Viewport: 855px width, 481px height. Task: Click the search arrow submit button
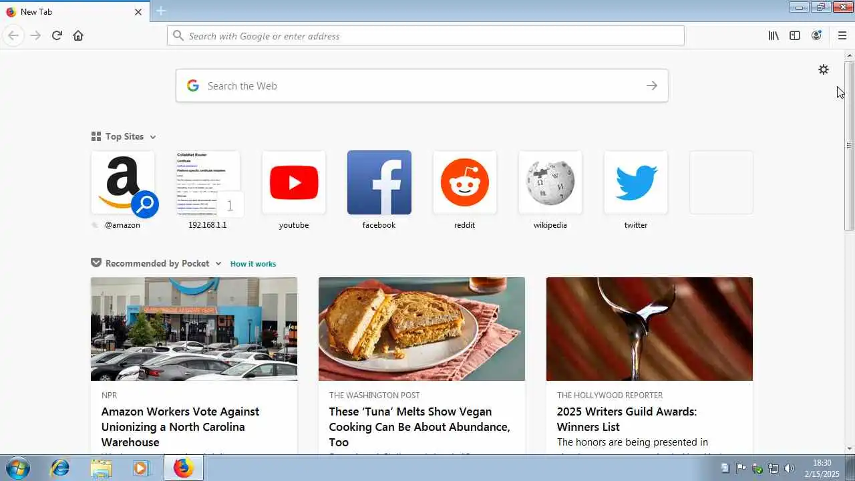click(652, 86)
